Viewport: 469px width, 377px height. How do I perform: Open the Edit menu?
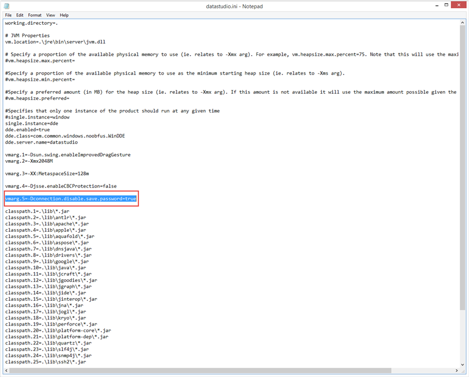[x=20, y=15]
